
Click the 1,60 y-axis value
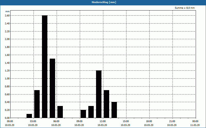coord(7,55)
